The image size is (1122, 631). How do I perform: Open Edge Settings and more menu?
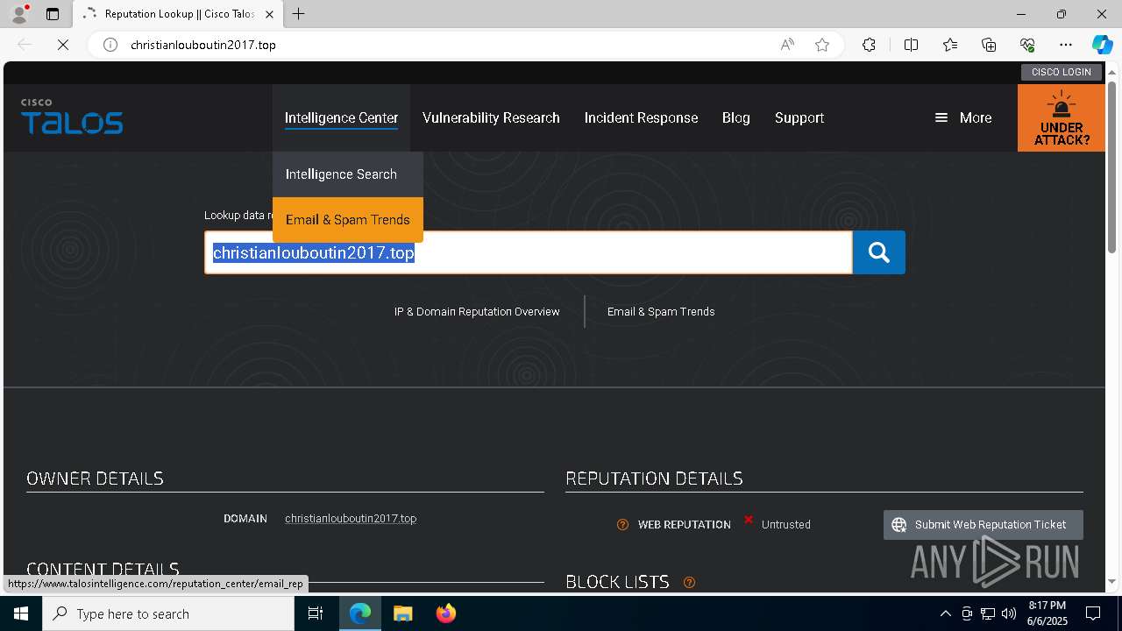pyautogui.click(x=1066, y=45)
